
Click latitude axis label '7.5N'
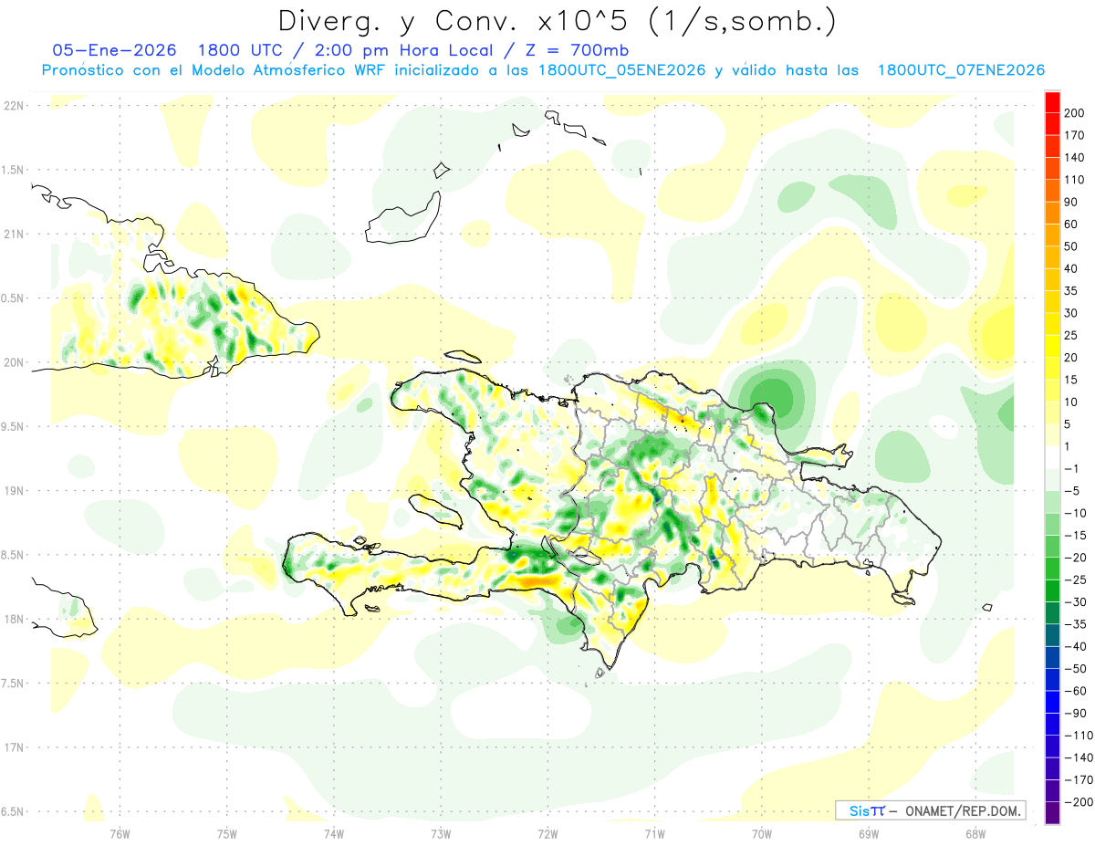13,683
